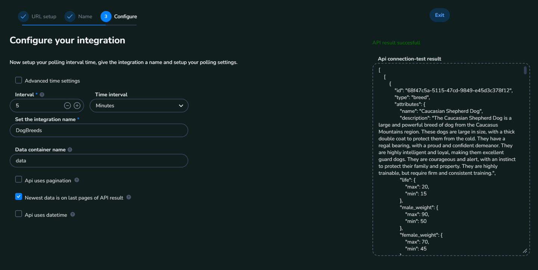Viewport: 538px width, 270px height.
Task: Enable the Api uses pagination checkbox
Action: click(19, 180)
